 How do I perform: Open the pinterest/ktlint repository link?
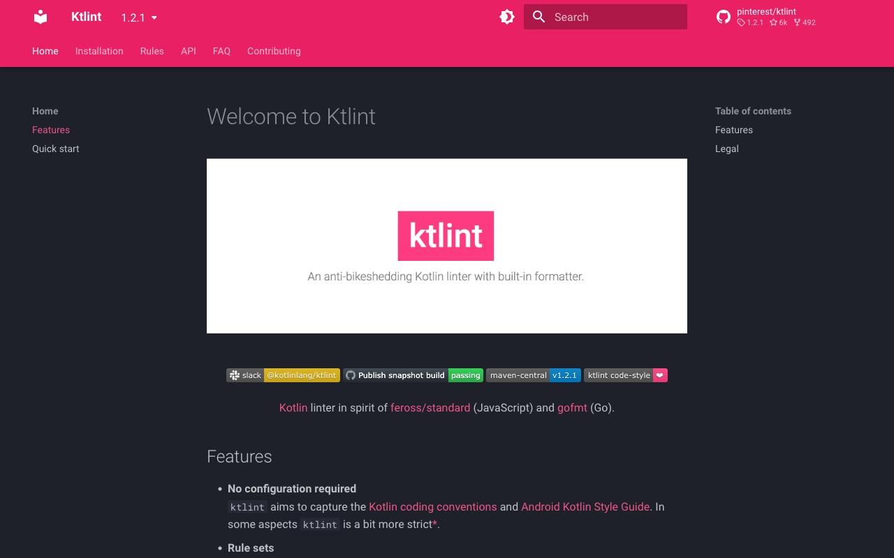point(777,17)
